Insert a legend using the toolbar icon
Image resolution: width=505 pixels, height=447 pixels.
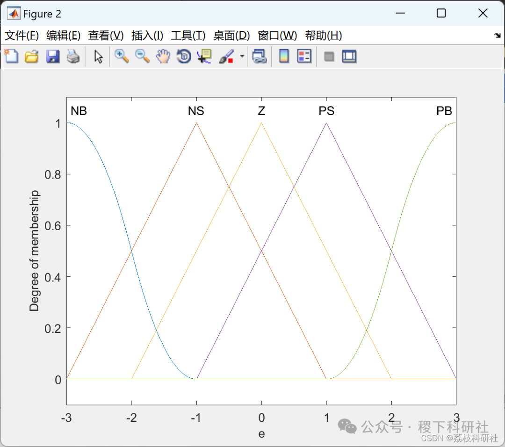(304, 57)
